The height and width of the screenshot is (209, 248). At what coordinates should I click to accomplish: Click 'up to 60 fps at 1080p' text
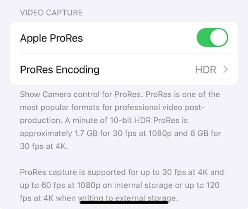click(60, 185)
